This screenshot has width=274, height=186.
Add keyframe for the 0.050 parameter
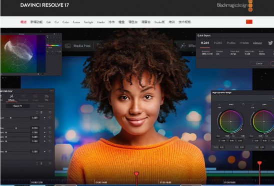pos(44,128)
